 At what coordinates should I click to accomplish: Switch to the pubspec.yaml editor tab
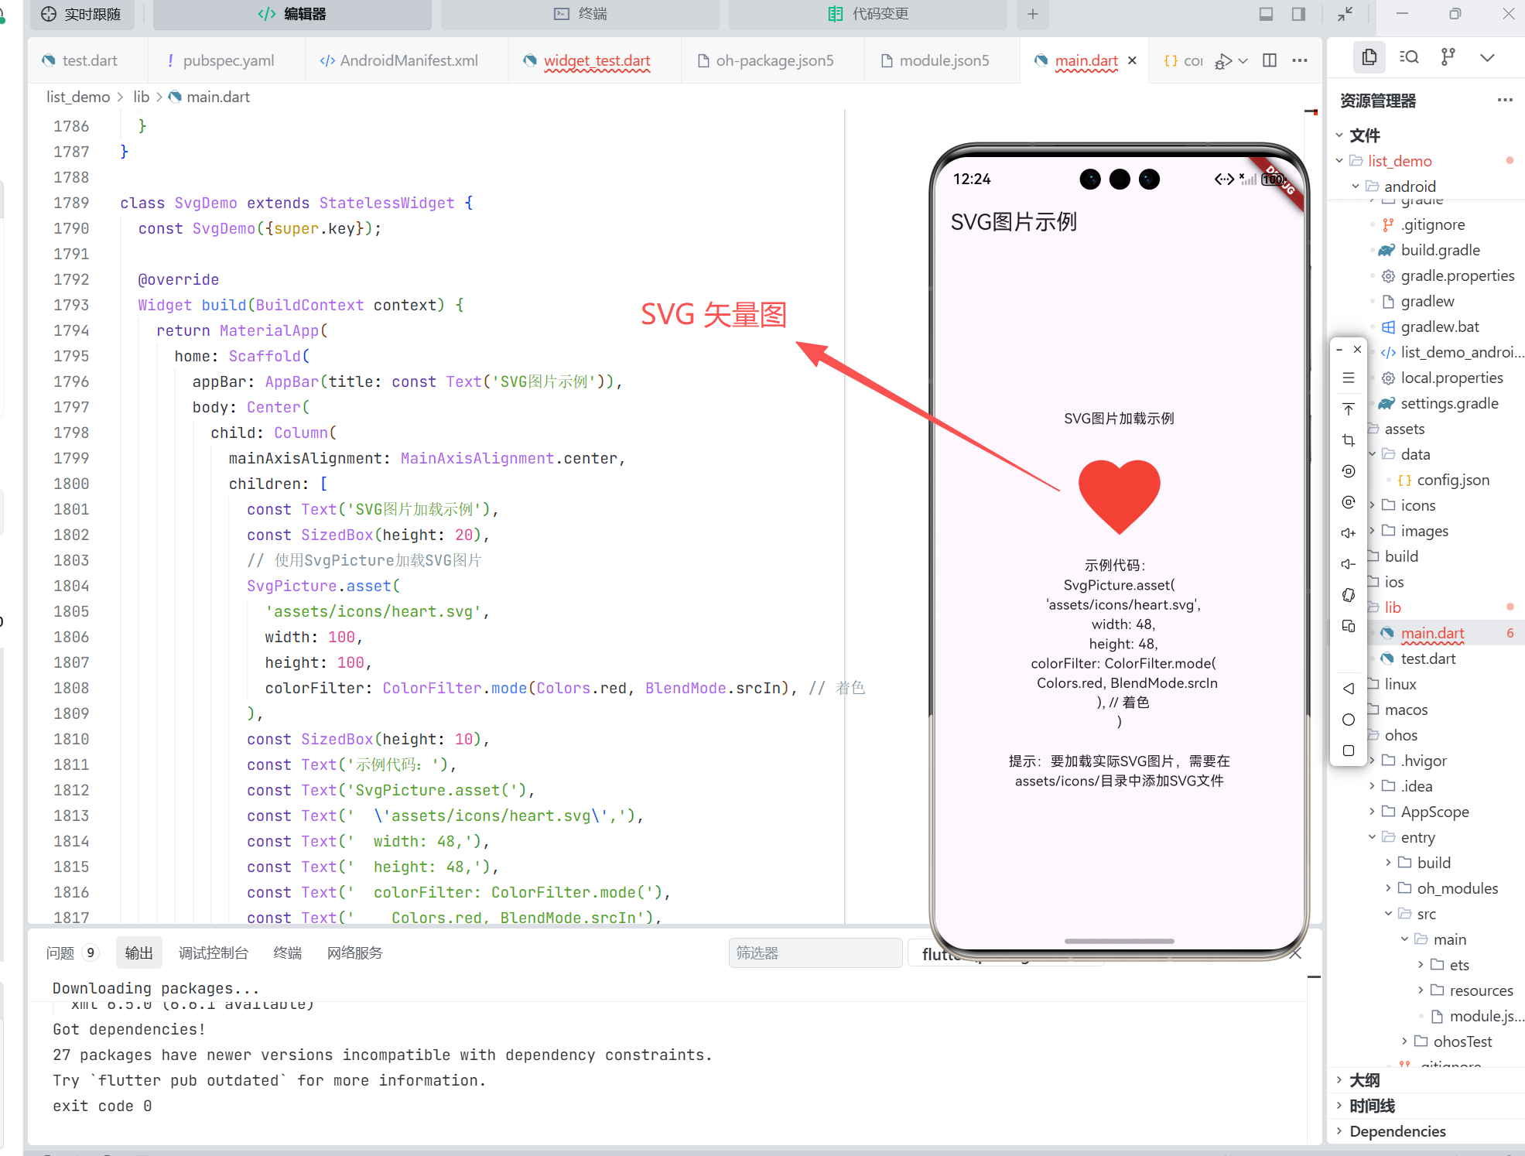227,60
